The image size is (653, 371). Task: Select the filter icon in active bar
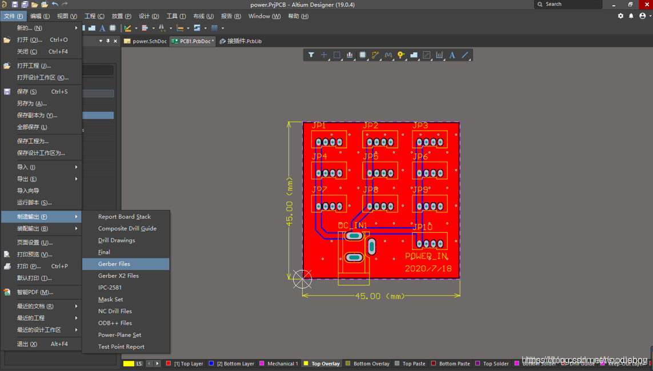tap(311, 55)
